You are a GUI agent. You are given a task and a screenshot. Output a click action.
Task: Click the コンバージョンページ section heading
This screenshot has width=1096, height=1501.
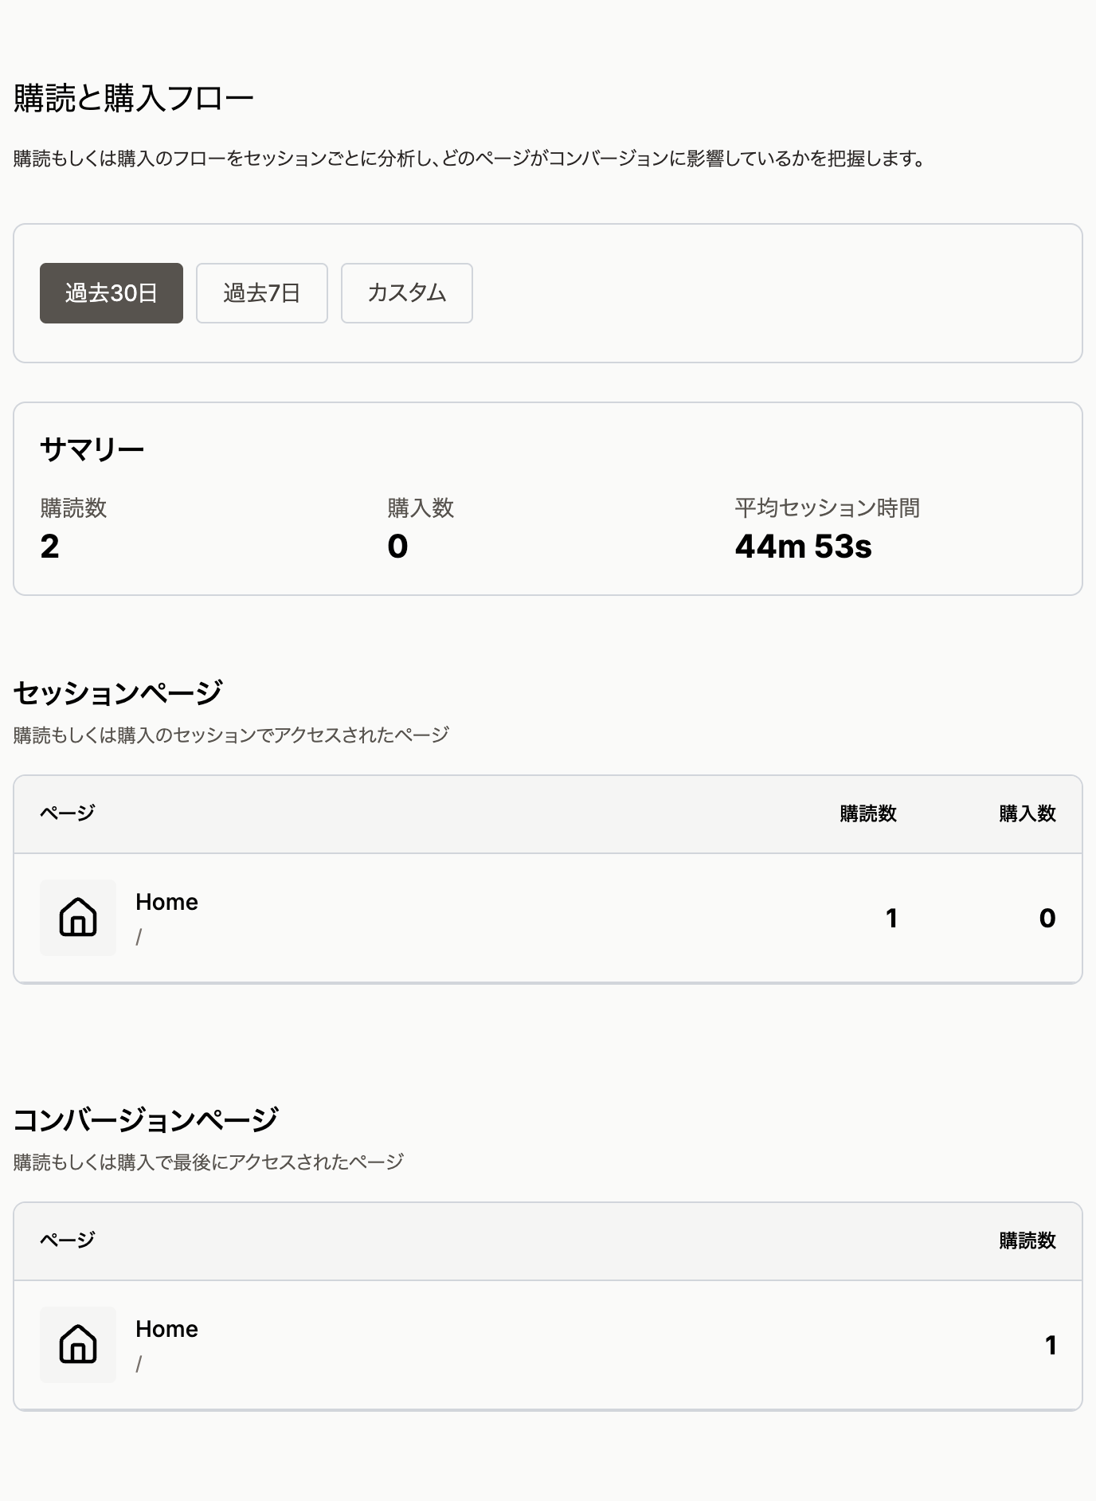[x=146, y=1119]
